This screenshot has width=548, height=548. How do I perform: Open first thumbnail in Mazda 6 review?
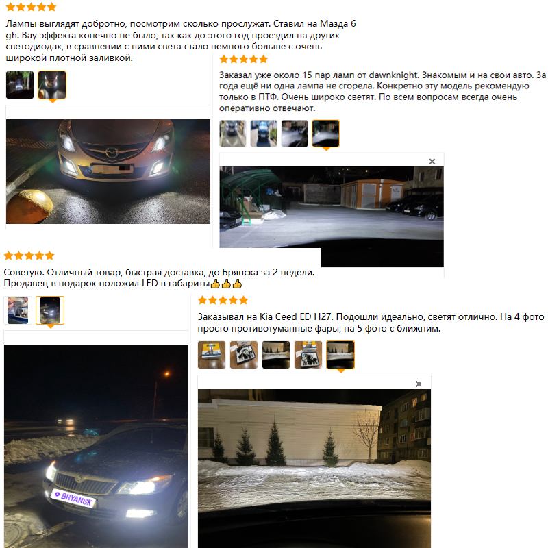point(20,85)
